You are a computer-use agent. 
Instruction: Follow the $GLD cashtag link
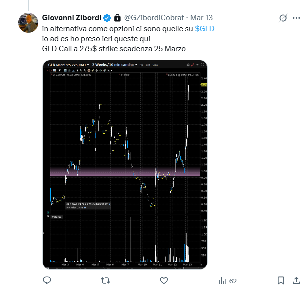[205, 29]
